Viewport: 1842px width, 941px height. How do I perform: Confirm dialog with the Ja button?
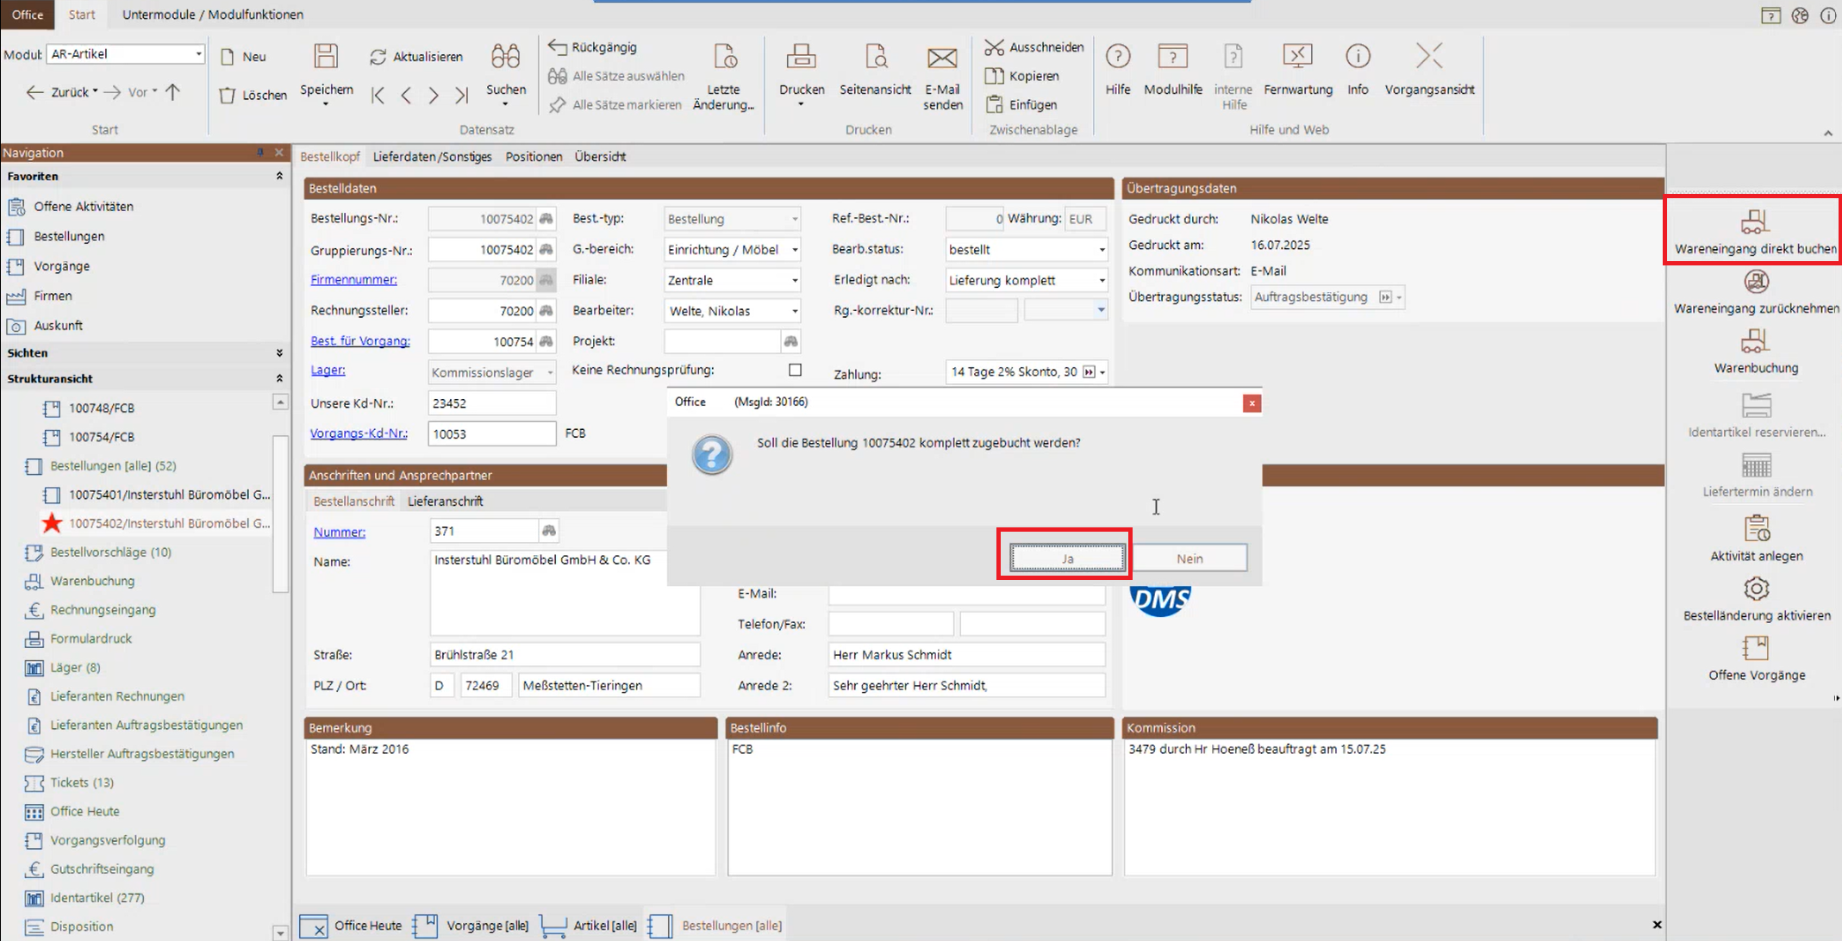(1066, 558)
